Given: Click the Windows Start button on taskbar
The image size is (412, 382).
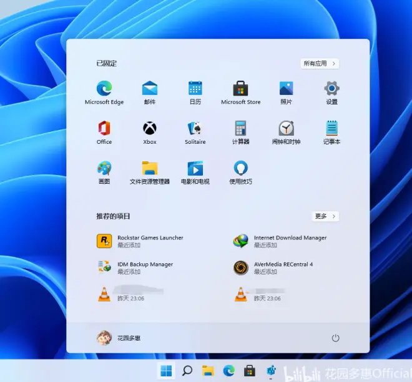Looking at the screenshot, I should click(x=166, y=371).
